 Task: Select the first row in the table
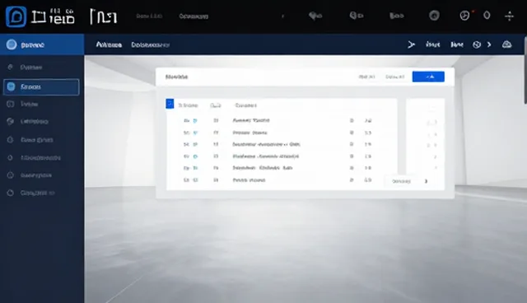coord(282,120)
